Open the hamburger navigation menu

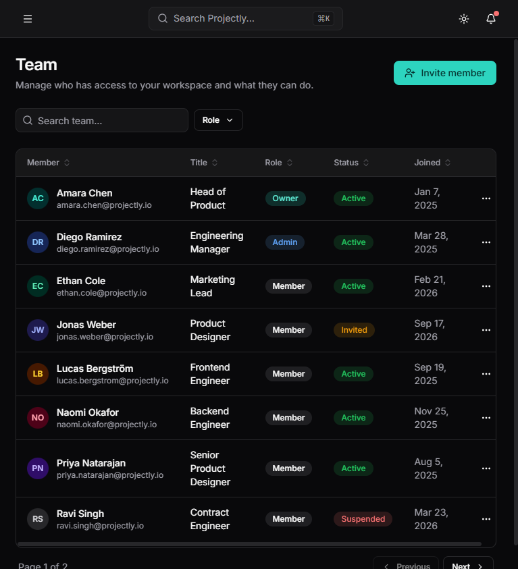click(x=28, y=19)
